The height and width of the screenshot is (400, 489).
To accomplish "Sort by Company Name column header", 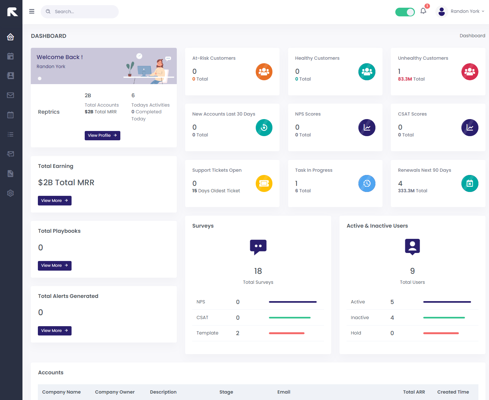I will tap(61, 392).
